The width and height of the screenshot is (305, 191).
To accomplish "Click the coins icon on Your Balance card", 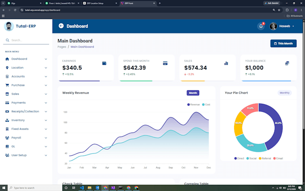I will pyautogui.click(x=287, y=63).
